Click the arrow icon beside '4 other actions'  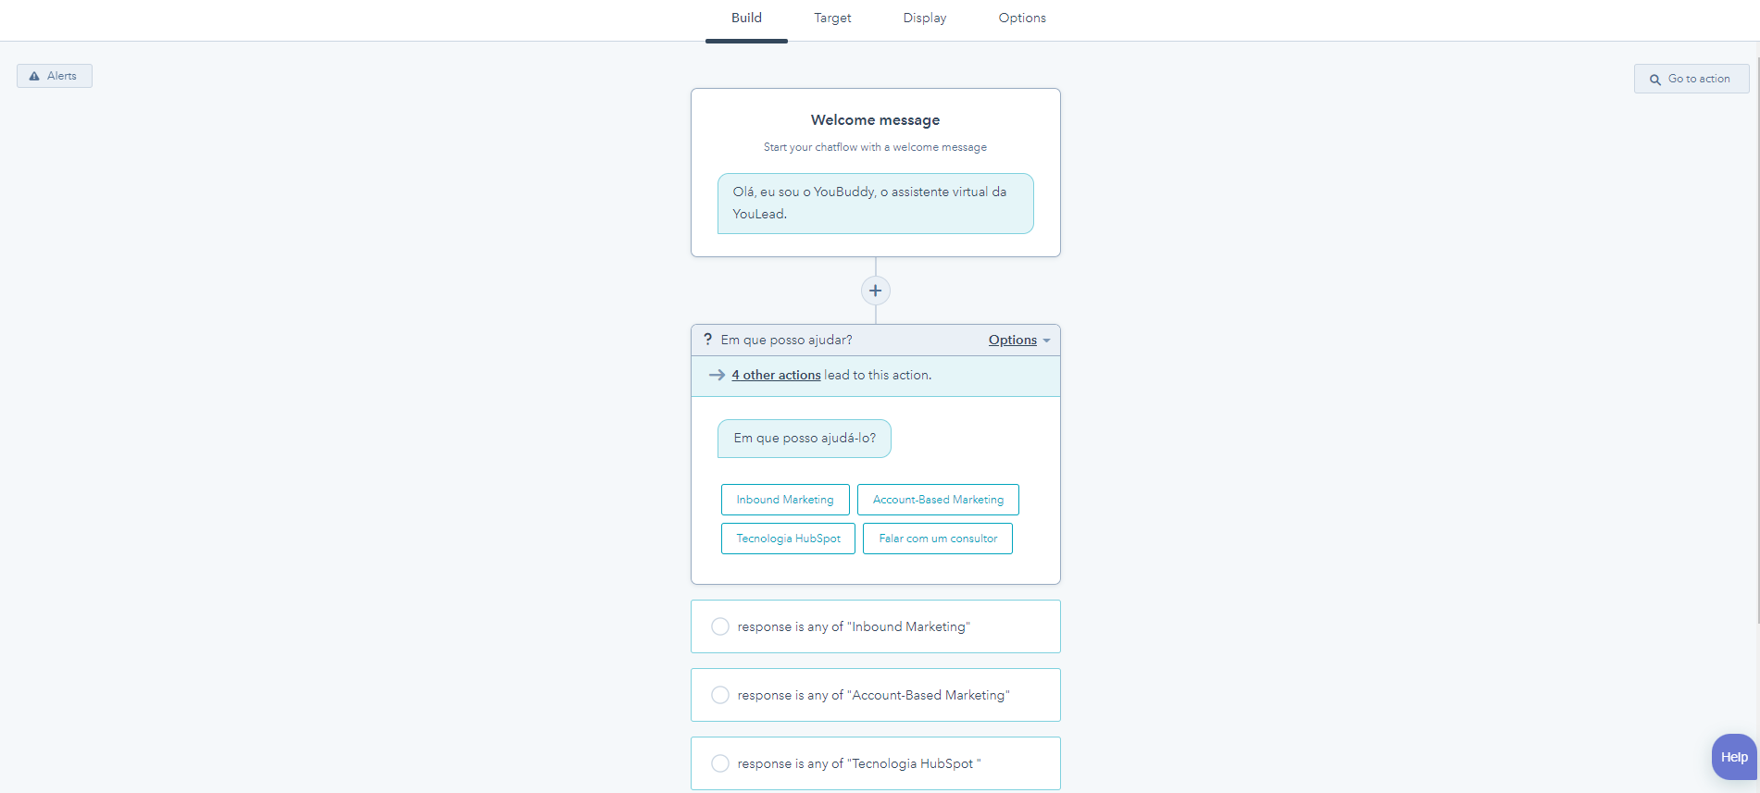[x=717, y=375]
